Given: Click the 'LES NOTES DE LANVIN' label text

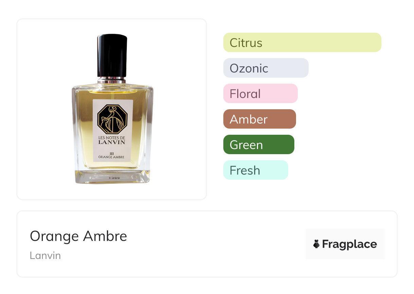Looking at the screenshot, I should coord(112,140).
